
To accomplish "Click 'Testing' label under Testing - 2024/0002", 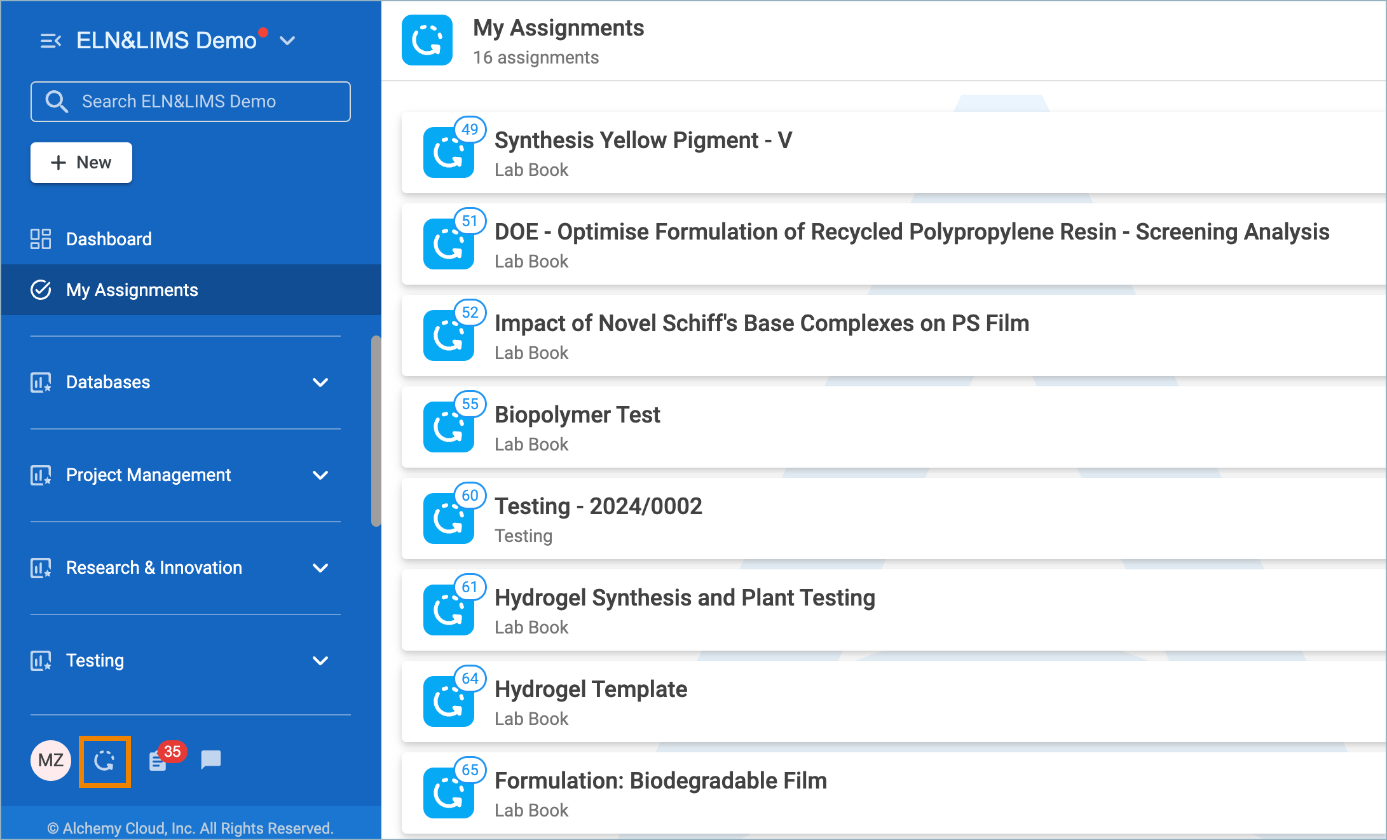I will click(x=524, y=536).
